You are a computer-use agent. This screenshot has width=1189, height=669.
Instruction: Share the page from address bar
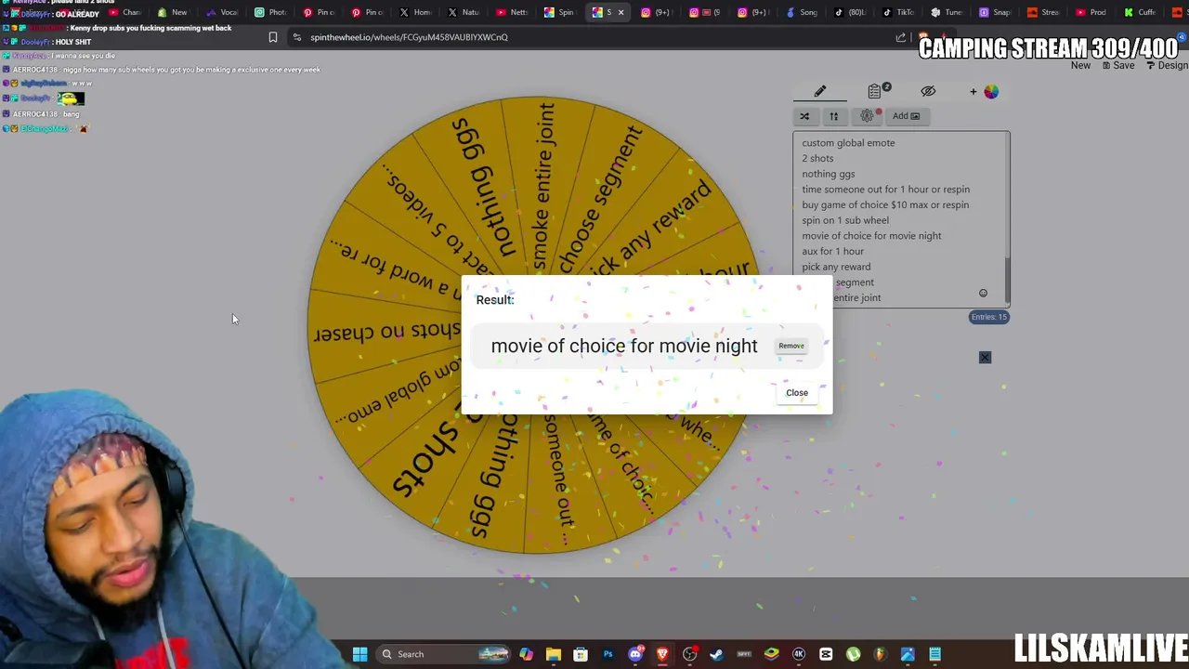coord(900,37)
